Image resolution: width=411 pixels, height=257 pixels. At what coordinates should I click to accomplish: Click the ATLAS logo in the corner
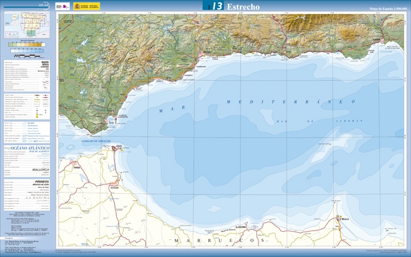click(x=42, y=4)
